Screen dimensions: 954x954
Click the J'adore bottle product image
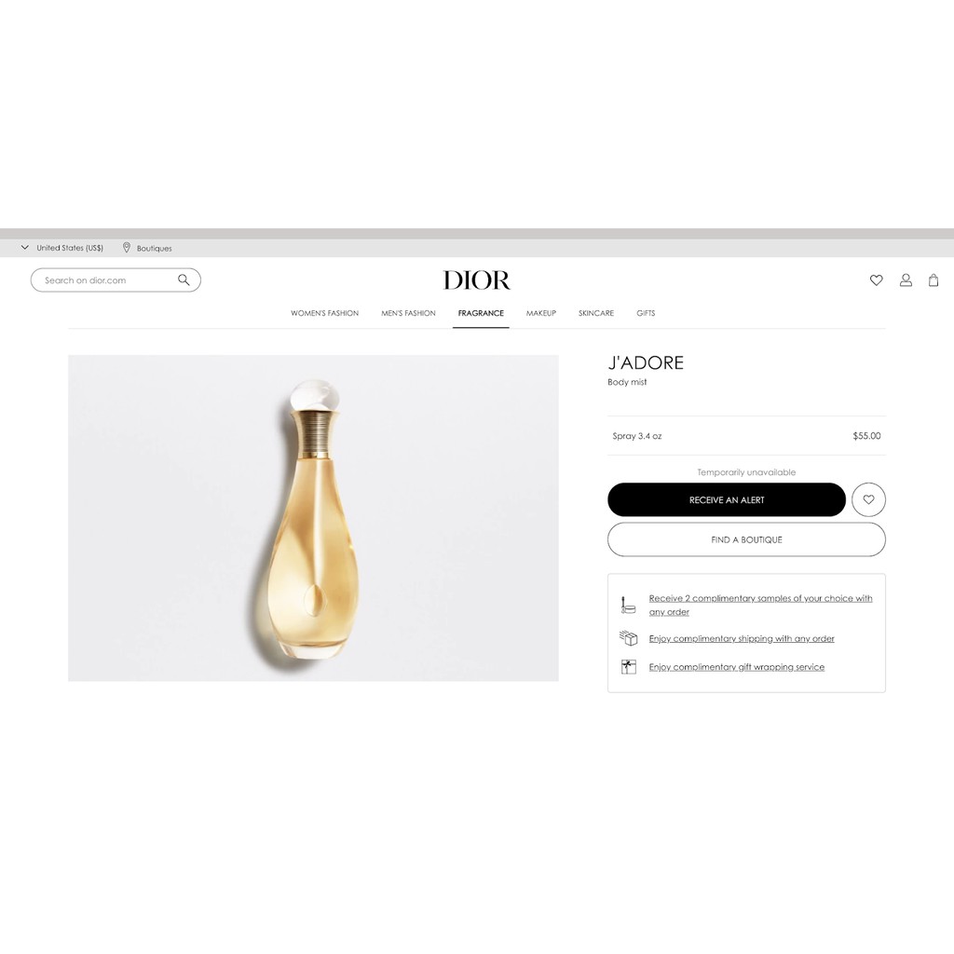(x=313, y=518)
